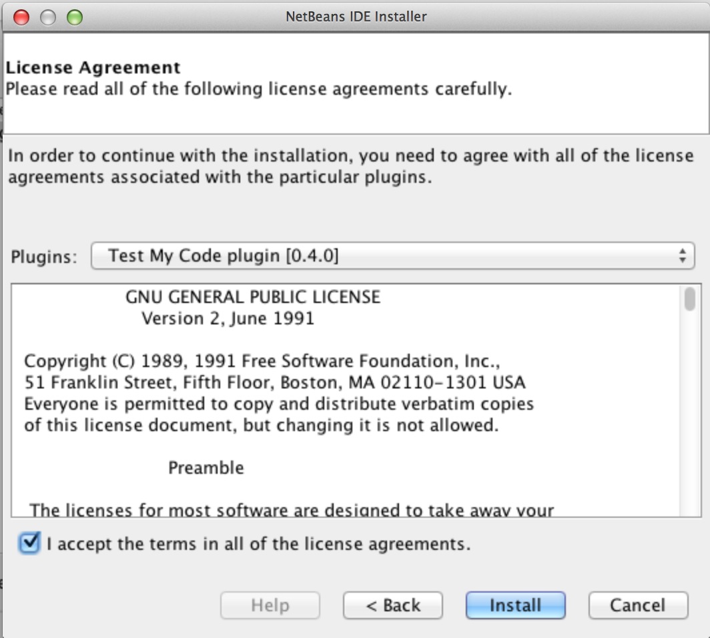Click the NetBeans IDE Installer title bar

click(x=356, y=17)
